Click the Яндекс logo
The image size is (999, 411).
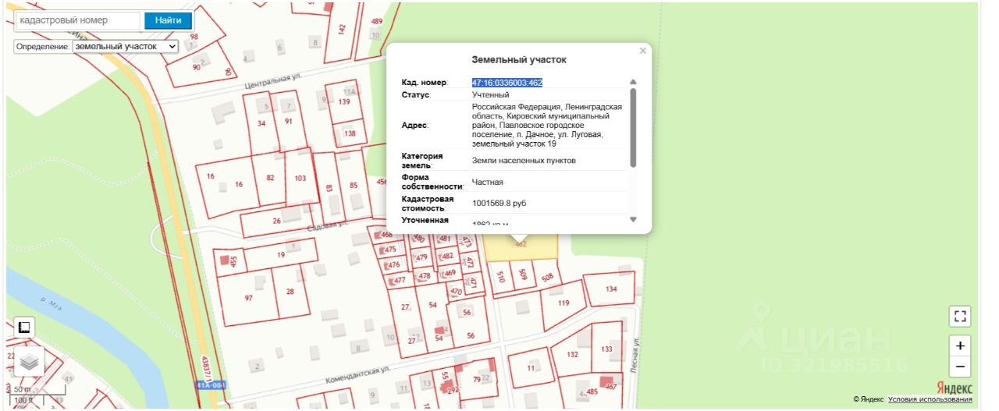pos(953,388)
